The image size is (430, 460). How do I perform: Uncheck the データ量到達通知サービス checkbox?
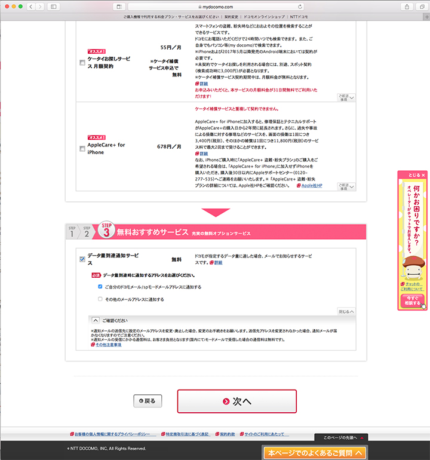[x=82, y=259]
